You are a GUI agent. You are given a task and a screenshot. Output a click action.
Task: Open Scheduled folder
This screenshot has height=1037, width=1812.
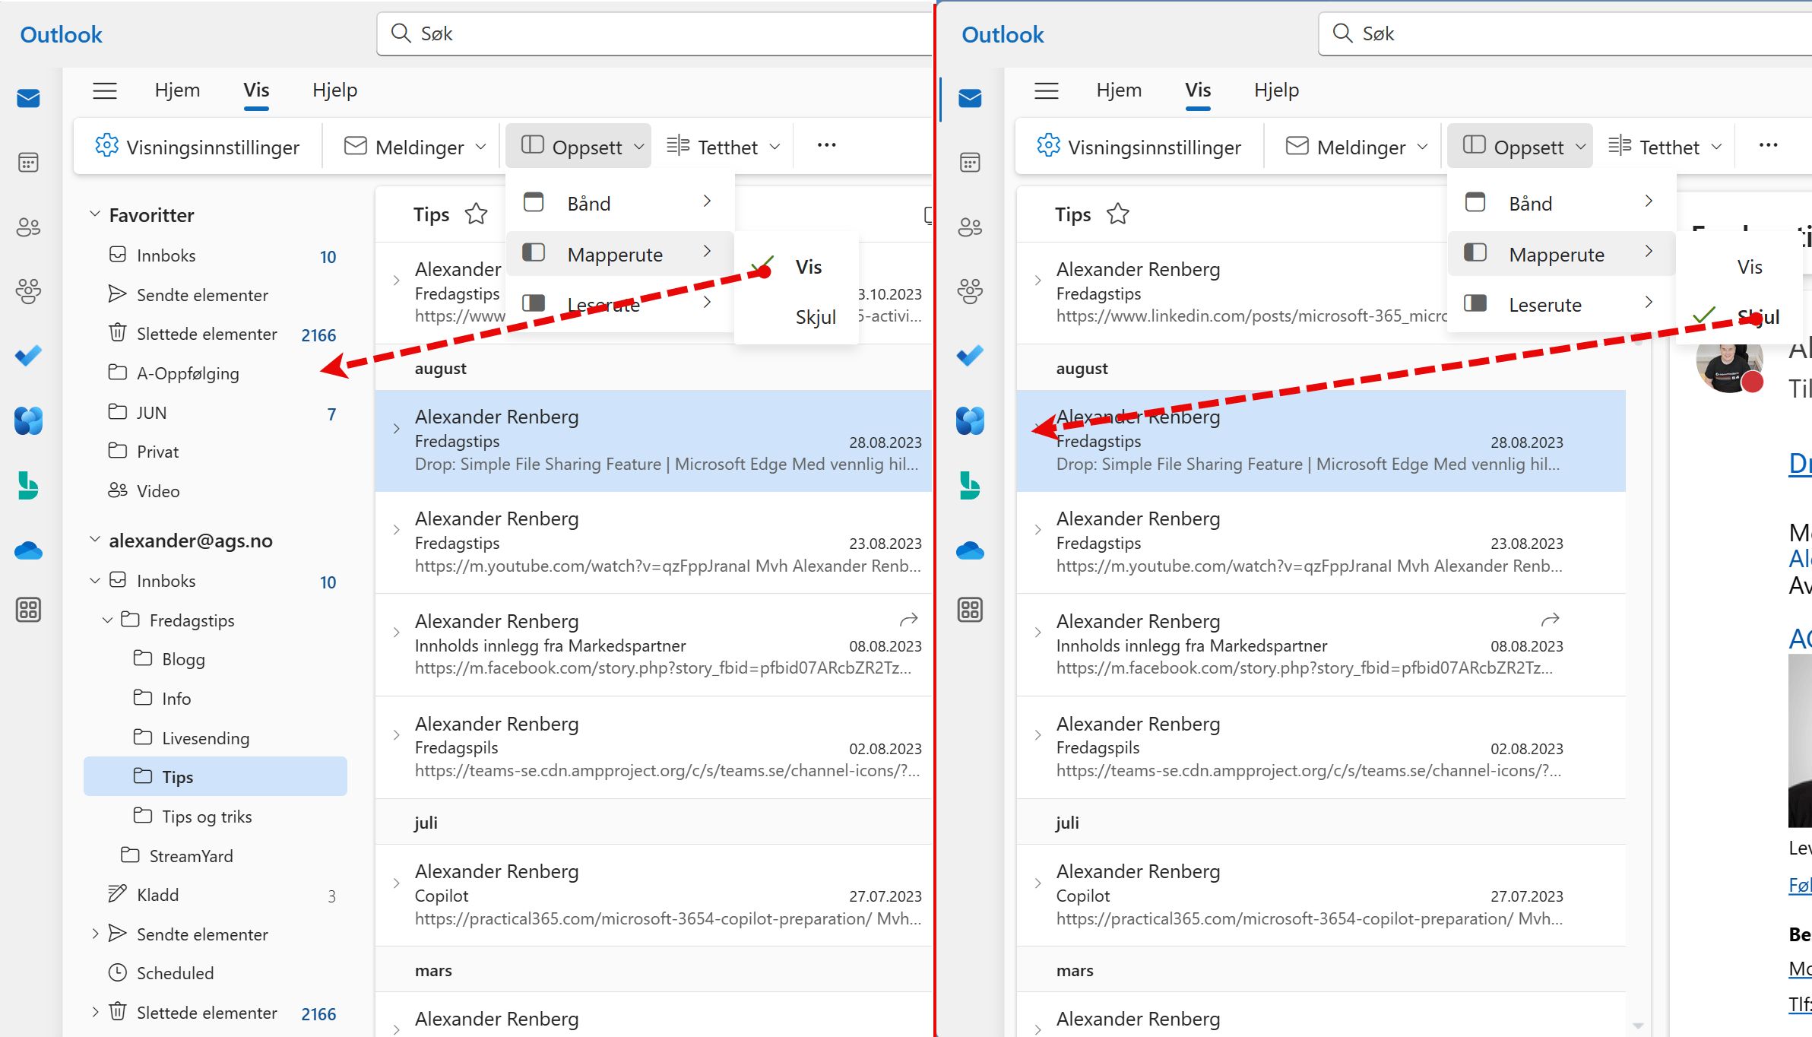pos(216,972)
